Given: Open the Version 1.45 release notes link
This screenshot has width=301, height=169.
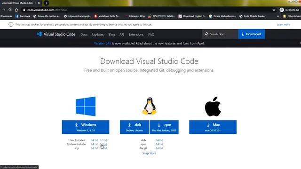Looking at the screenshot, I should [103, 43].
